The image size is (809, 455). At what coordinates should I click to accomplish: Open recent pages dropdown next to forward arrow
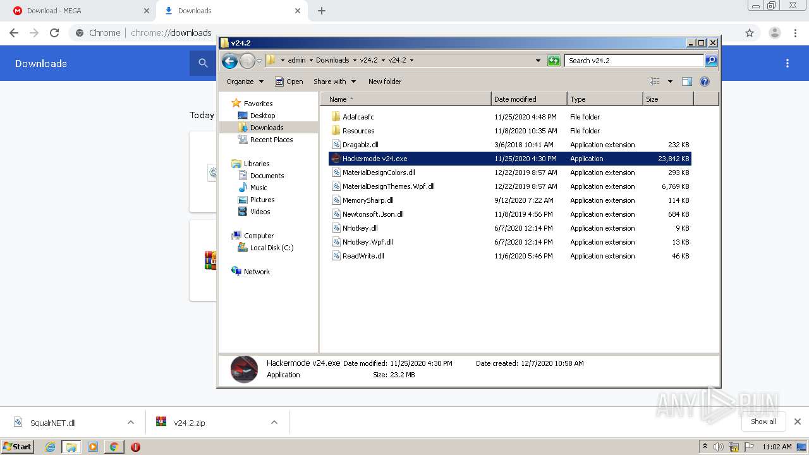point(259,61)
